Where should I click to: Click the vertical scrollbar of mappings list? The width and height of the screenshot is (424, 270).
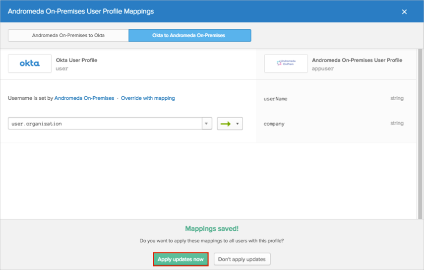point(420,124)
